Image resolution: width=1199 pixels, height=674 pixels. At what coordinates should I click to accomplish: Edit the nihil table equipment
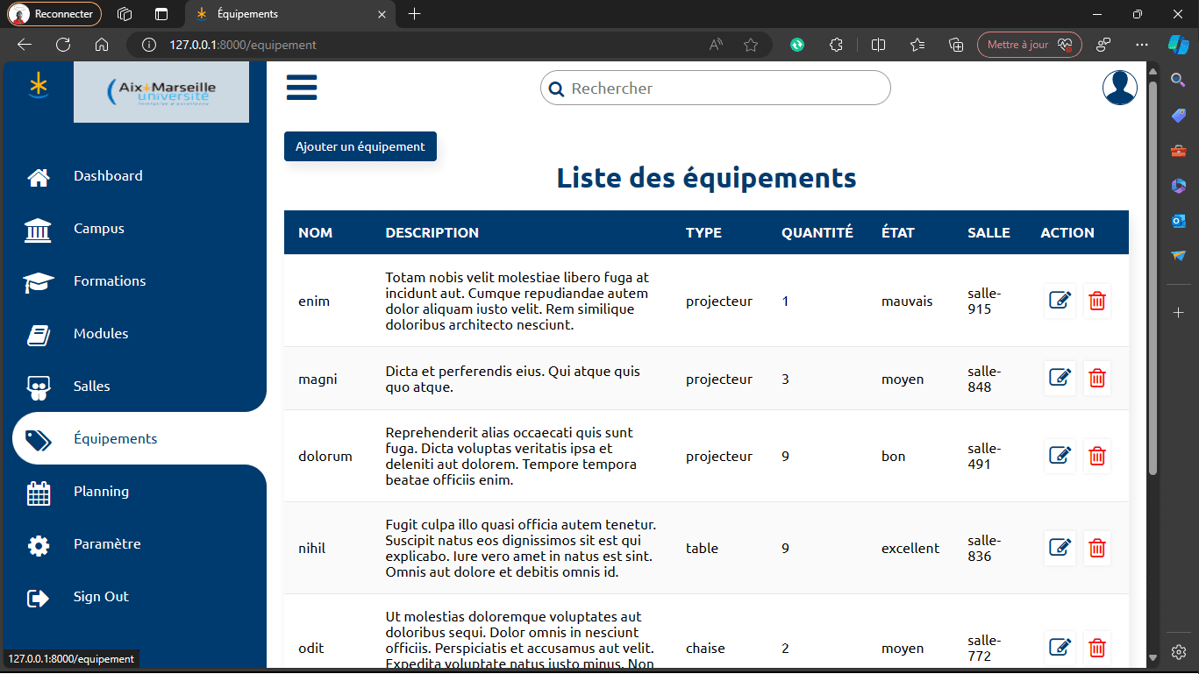tap(1060, 548)
